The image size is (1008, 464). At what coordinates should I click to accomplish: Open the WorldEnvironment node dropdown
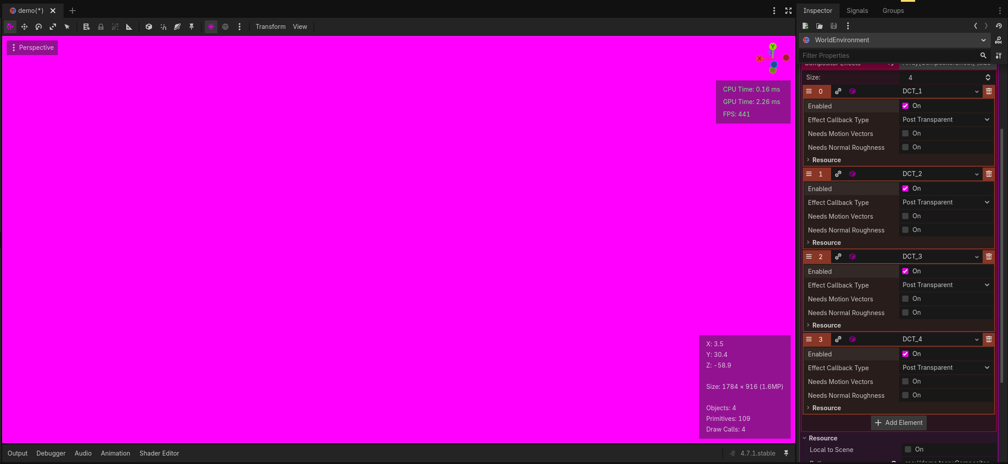tap(895, 40)
